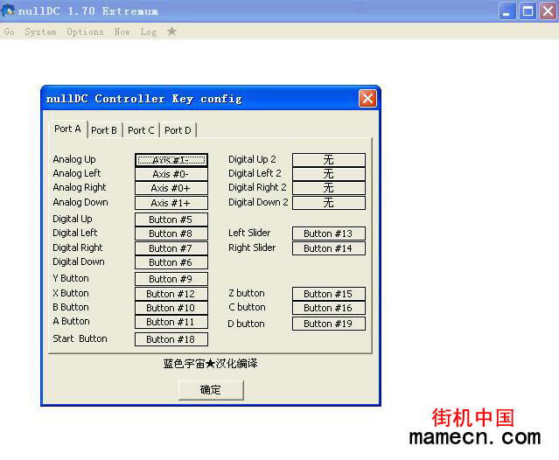The height and width of the screenshot is (460, 559).
Task: Open the Go menu
Action: coord(10,31)
